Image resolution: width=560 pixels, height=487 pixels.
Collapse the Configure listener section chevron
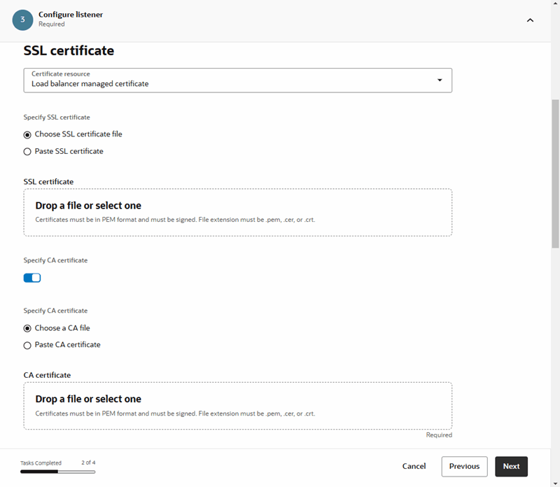click(x=530, y=20)
